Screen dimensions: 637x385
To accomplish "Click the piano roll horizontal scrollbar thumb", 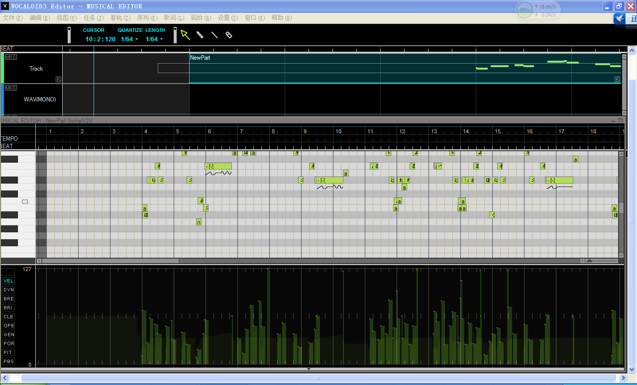I will point(110,261).
